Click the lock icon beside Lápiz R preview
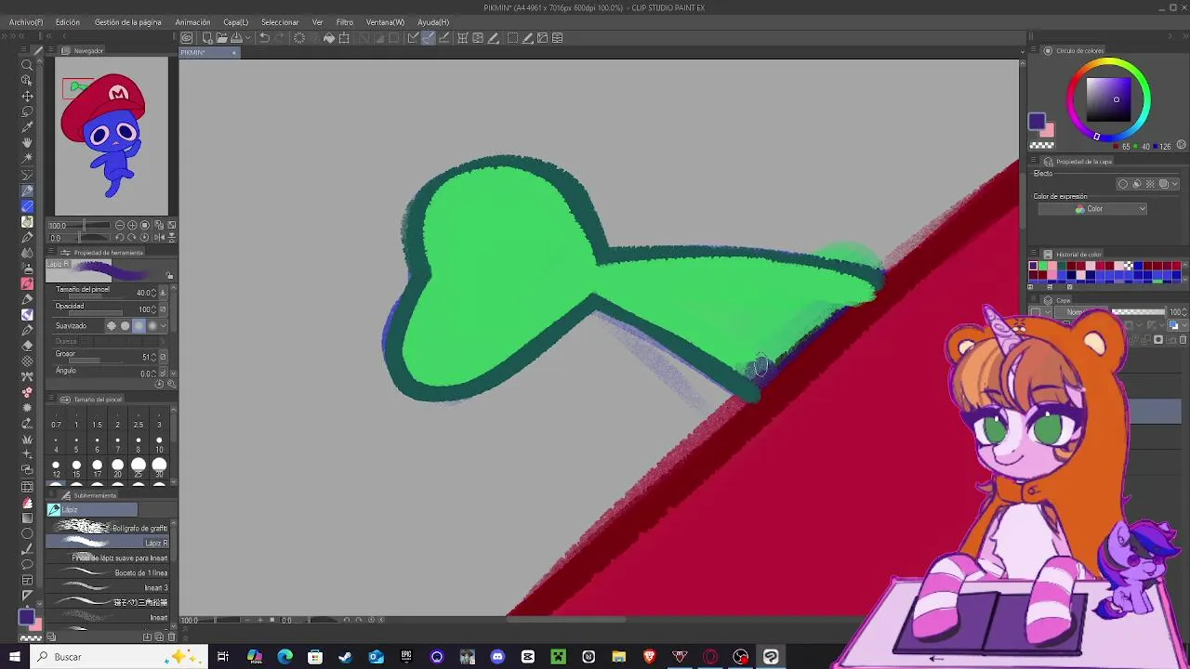 pos(169,276)
